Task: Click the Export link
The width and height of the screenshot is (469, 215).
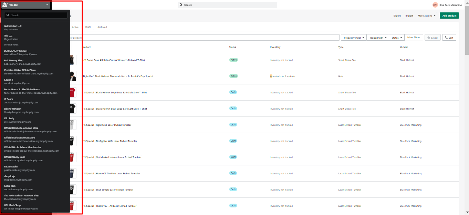Action: pos(397,16)
